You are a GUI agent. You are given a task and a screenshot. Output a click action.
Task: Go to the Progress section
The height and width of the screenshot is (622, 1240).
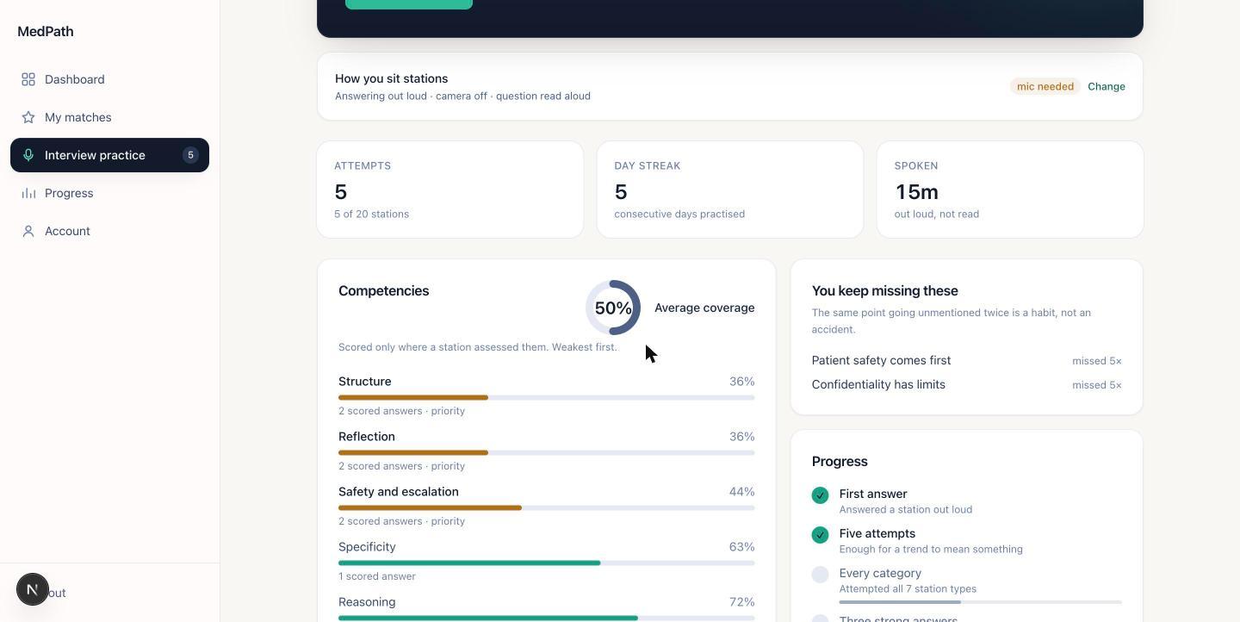click(109, 193)
